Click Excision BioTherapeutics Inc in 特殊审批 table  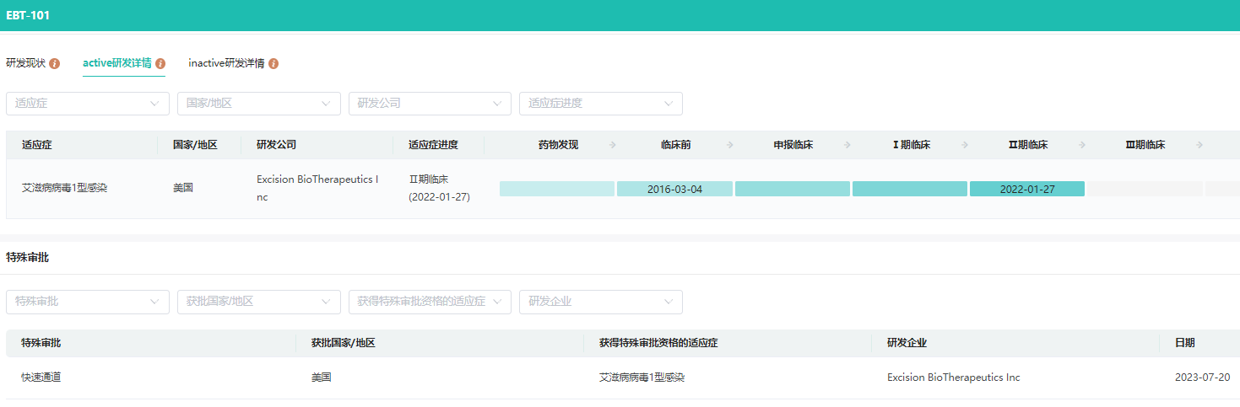[x=953, y=378]
